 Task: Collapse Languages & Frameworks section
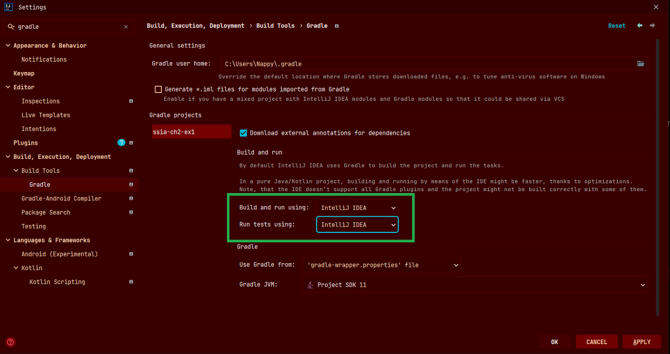tap(8, 240)
